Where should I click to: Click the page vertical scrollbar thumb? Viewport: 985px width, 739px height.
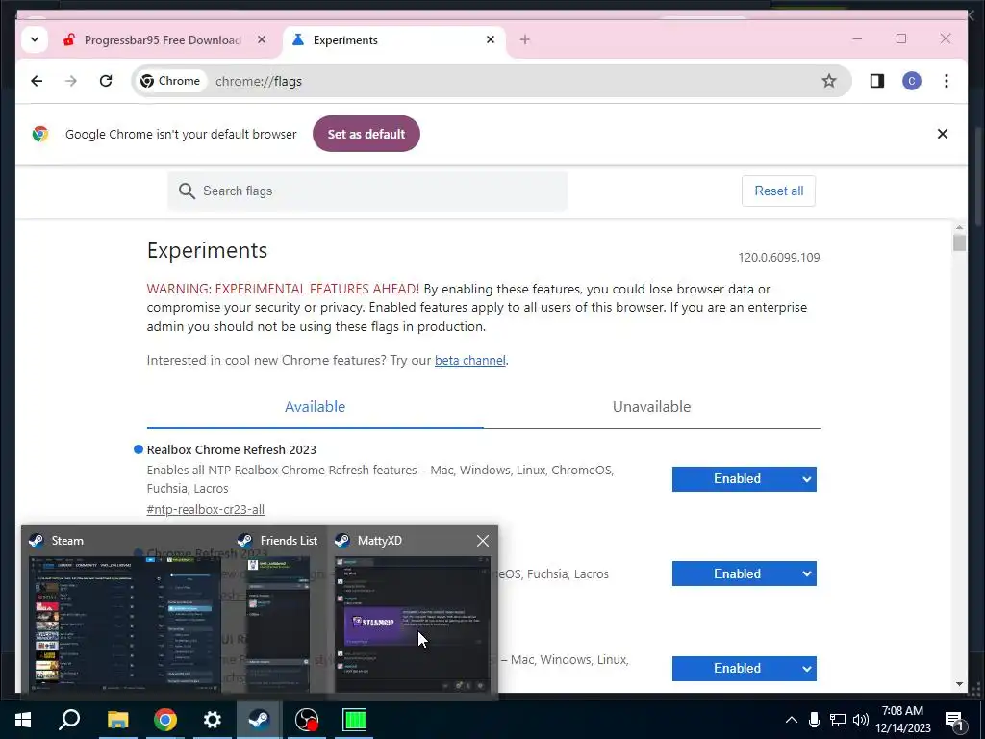pos(959,242)
